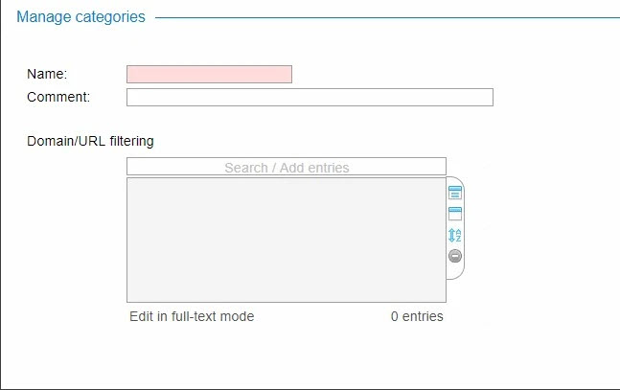The image size is (620, 390).
Task: Click the Name: label
Action: click(x=47, y=74)
